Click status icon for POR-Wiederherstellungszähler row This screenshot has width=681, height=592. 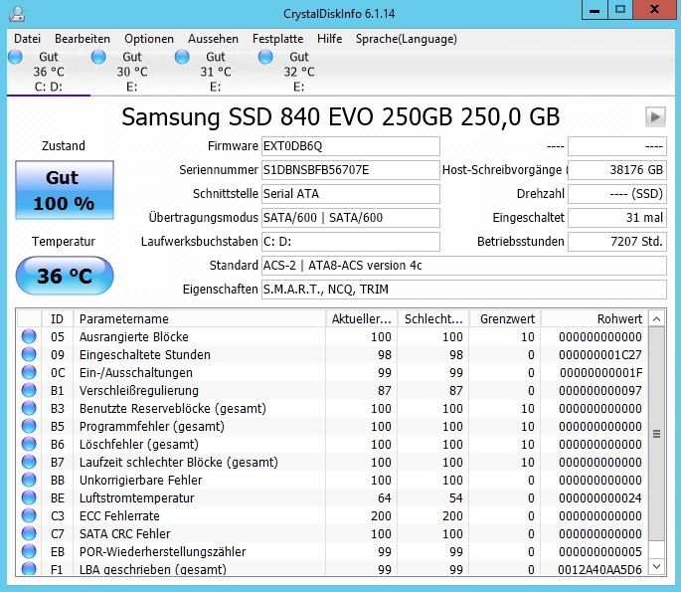point(29,551)
